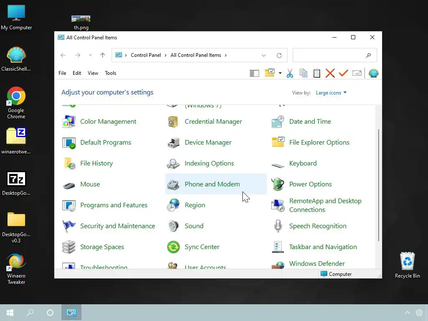Open the Indexing Options magnifier icon

tap(173, 163)
